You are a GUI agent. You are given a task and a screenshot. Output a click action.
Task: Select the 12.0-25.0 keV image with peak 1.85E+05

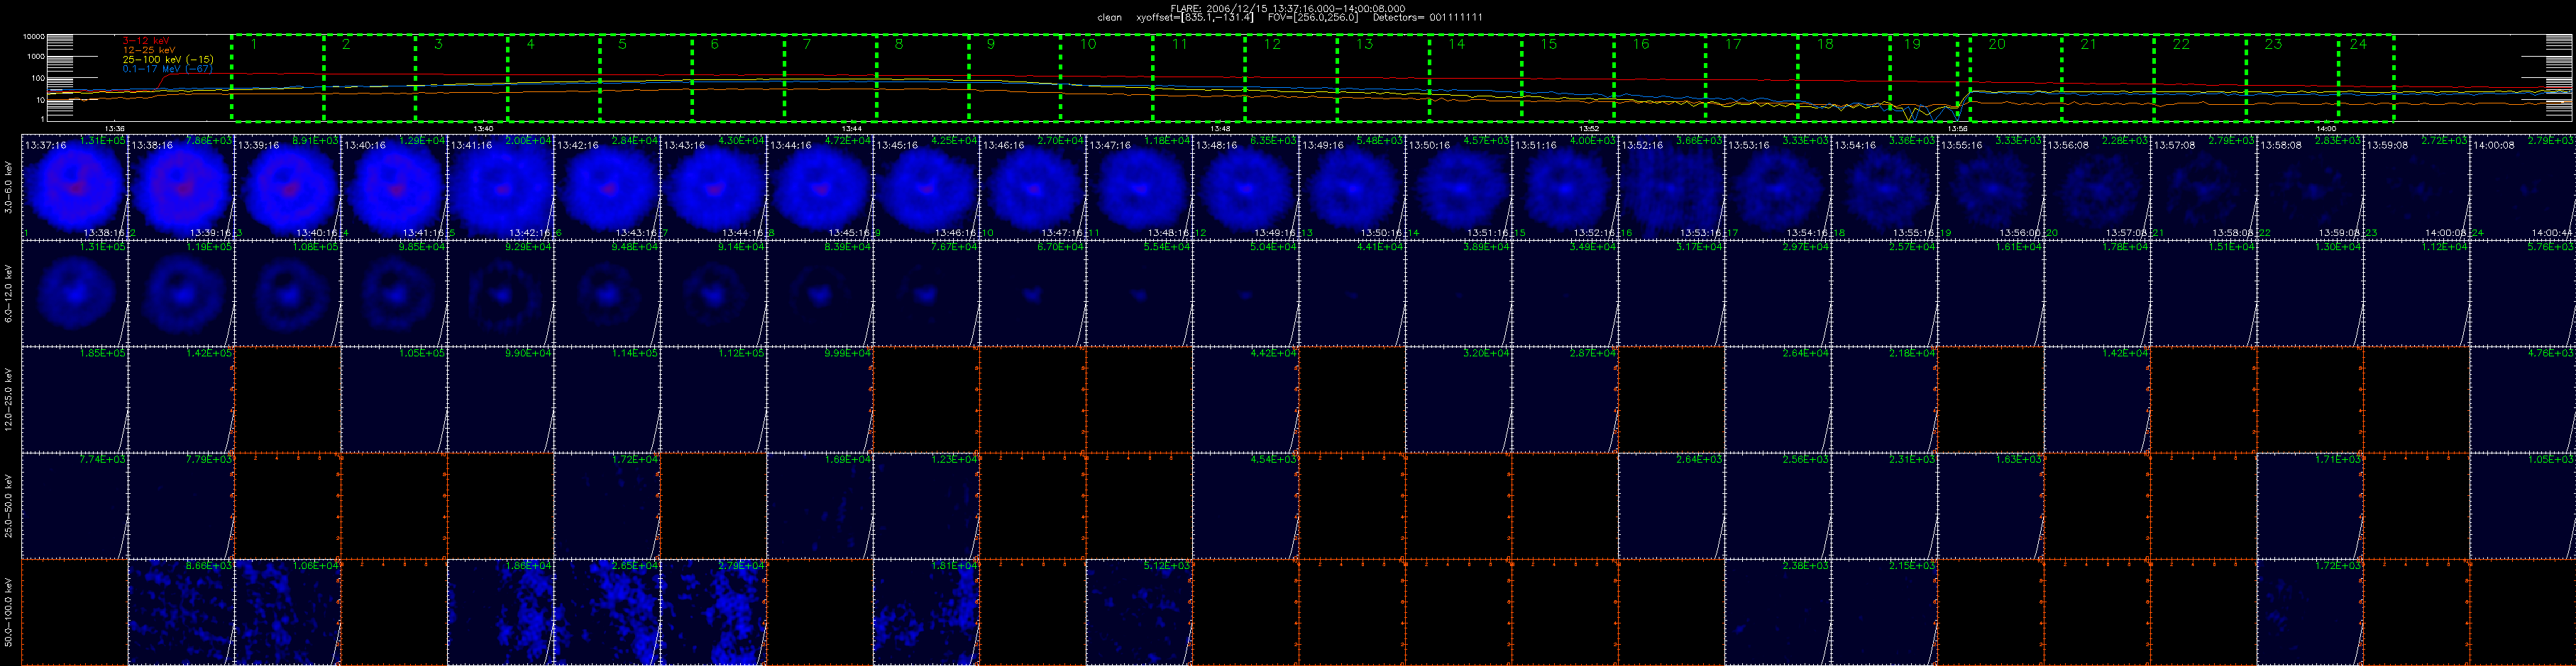click(74, 400)
